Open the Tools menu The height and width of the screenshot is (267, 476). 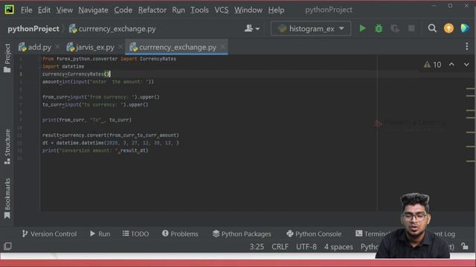click(199, 10)
